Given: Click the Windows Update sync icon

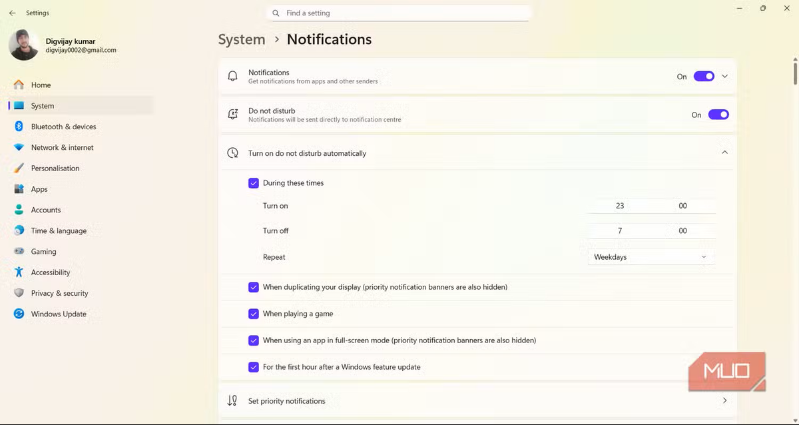Looking at the screenshot, I should click(x=19, y=314).
